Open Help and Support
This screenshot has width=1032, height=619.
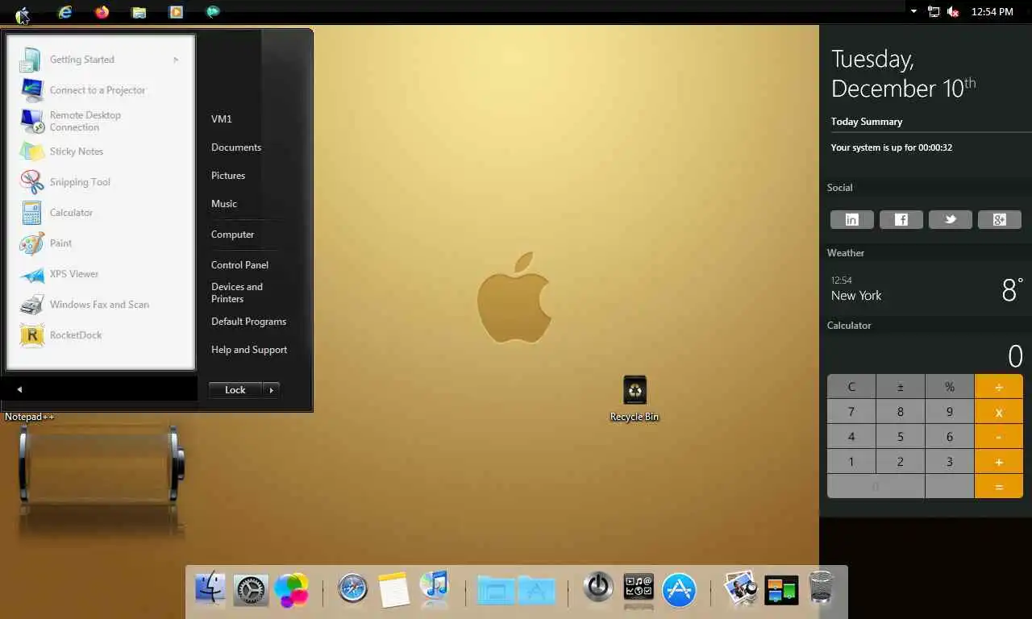point(249,350)
